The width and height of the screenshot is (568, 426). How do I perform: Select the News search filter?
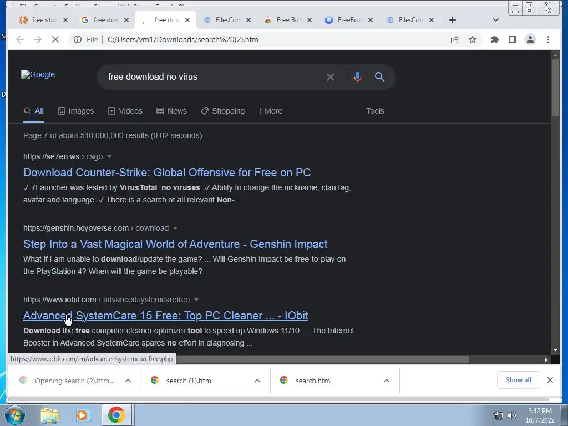171,111
